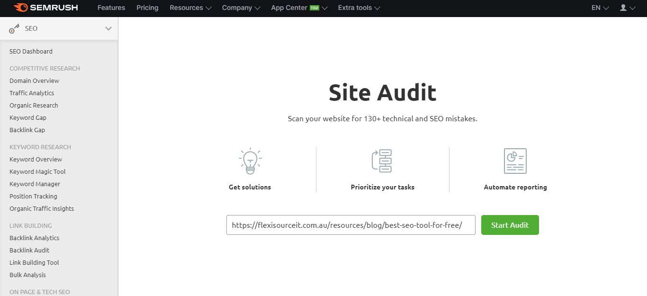Open Backlink Audit
Image resolution: width=647 pixels, height=296 pixels.
[x=29, y=250]
